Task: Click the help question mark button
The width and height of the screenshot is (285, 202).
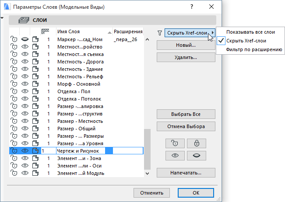Action: (192, 7)
